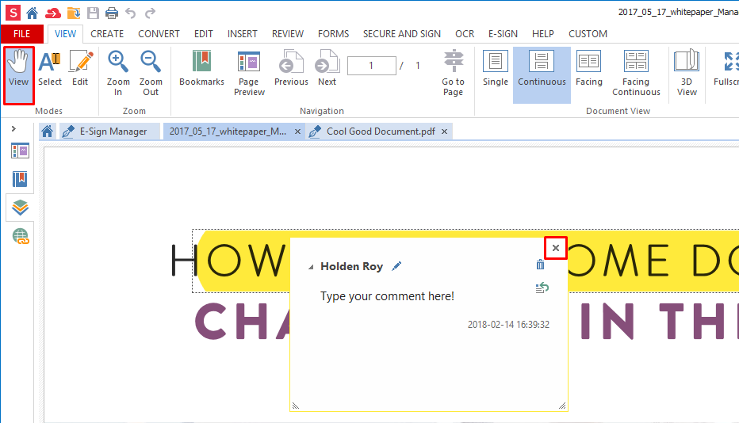Switch to the E-SIGN ribbon tab
This screenshot has height=423, width=739.
pyautogui.click(x=503, y=34)
